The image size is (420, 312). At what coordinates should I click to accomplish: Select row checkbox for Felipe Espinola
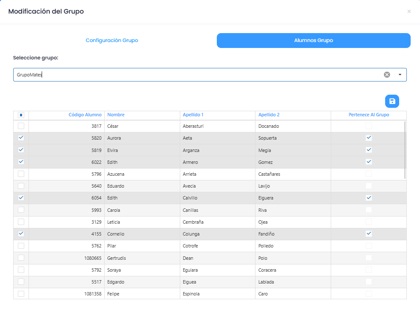pos(21,294)
